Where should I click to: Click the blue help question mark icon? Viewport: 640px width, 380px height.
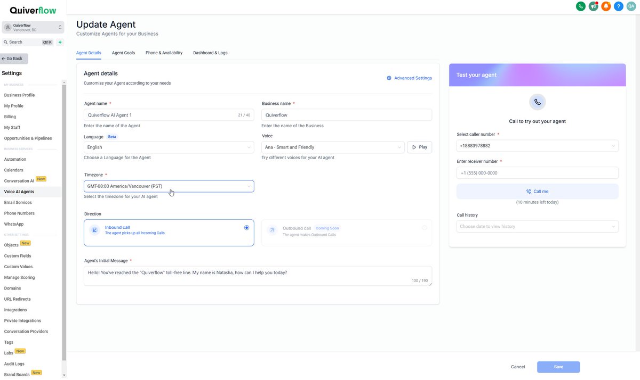618,6
